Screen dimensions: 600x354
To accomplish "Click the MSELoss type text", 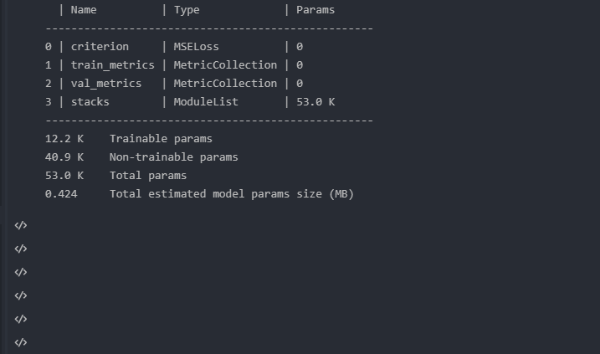I will pyautogui.click(x=196, y=47).
